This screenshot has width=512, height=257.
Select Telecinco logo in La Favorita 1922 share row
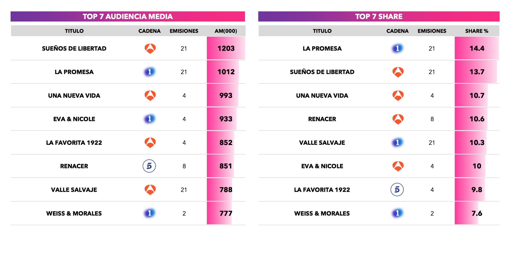397,190
